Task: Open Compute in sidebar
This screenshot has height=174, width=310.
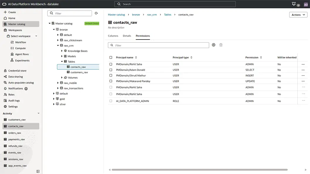Action: (20, 48)
